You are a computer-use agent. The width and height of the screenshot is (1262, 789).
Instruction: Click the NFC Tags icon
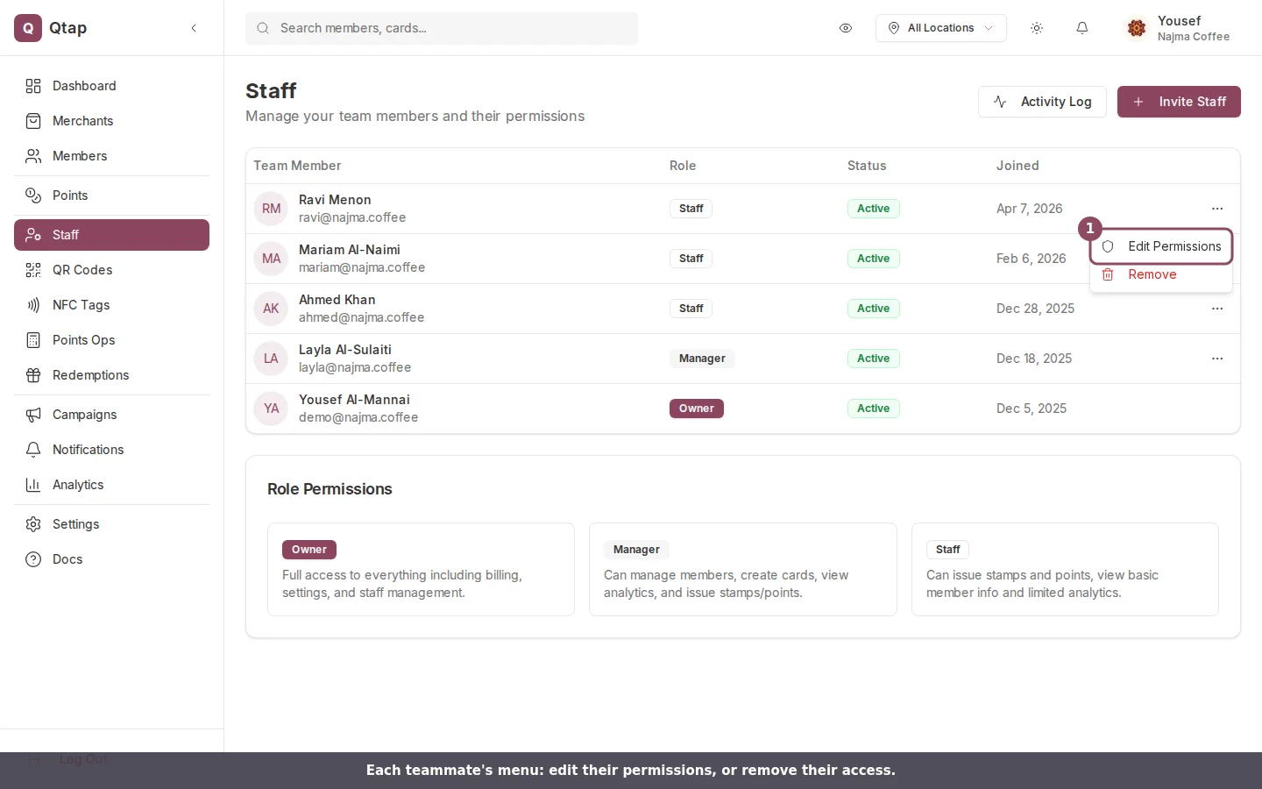pos(33,305)
